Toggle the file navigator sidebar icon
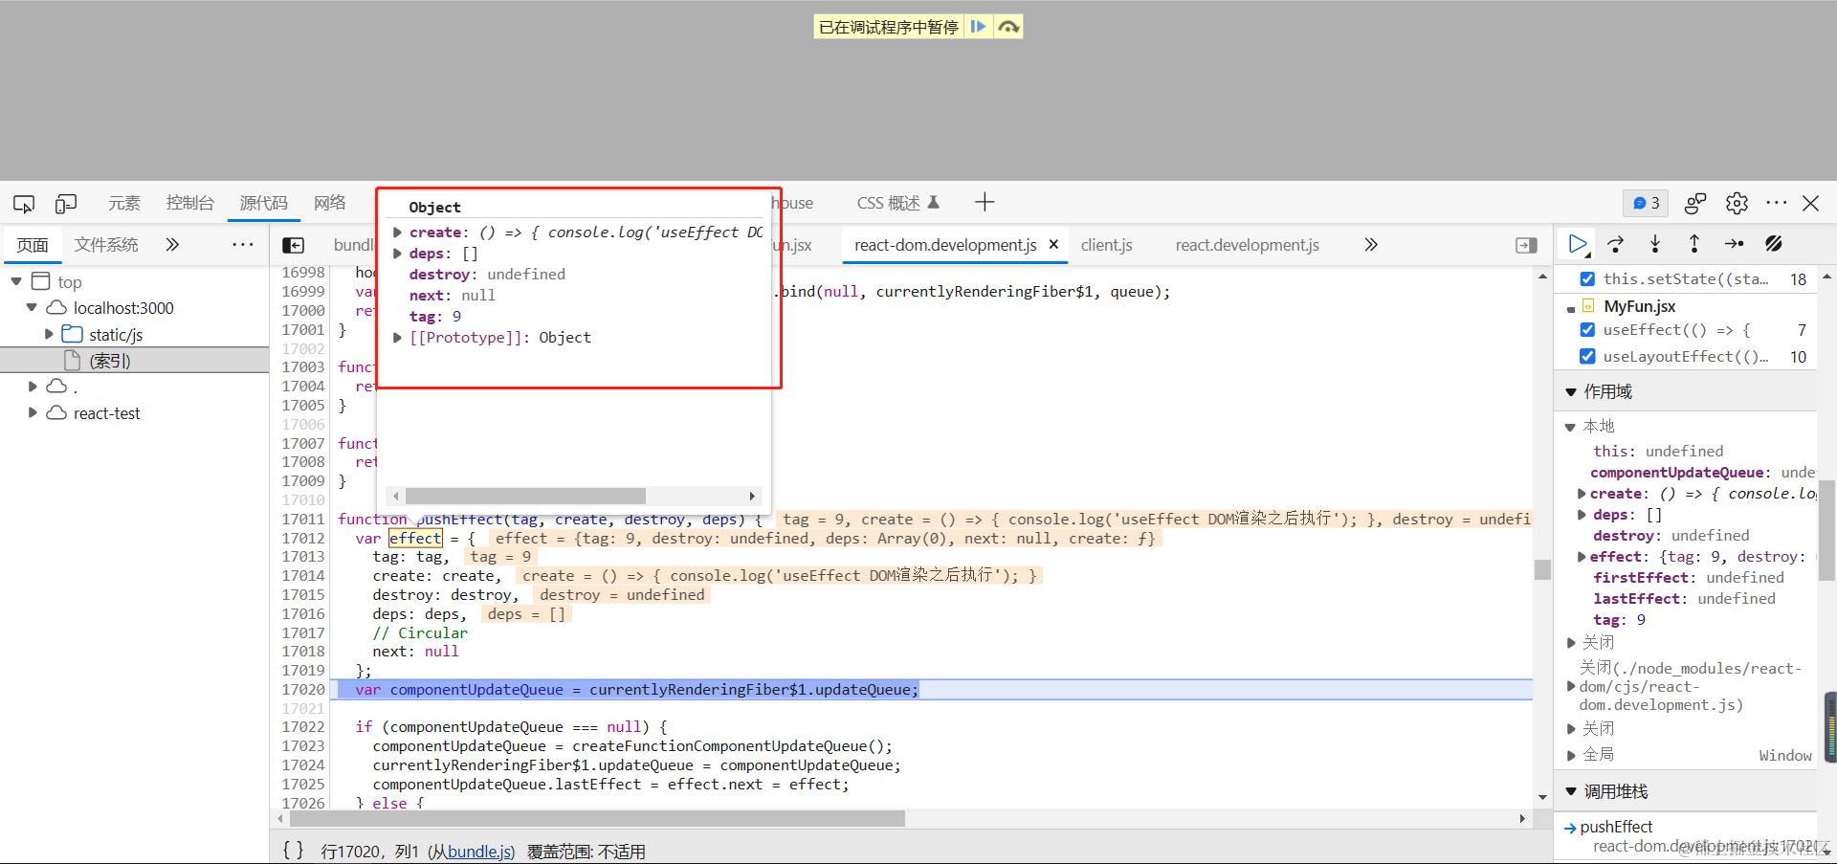 click(x=294, y=245)
